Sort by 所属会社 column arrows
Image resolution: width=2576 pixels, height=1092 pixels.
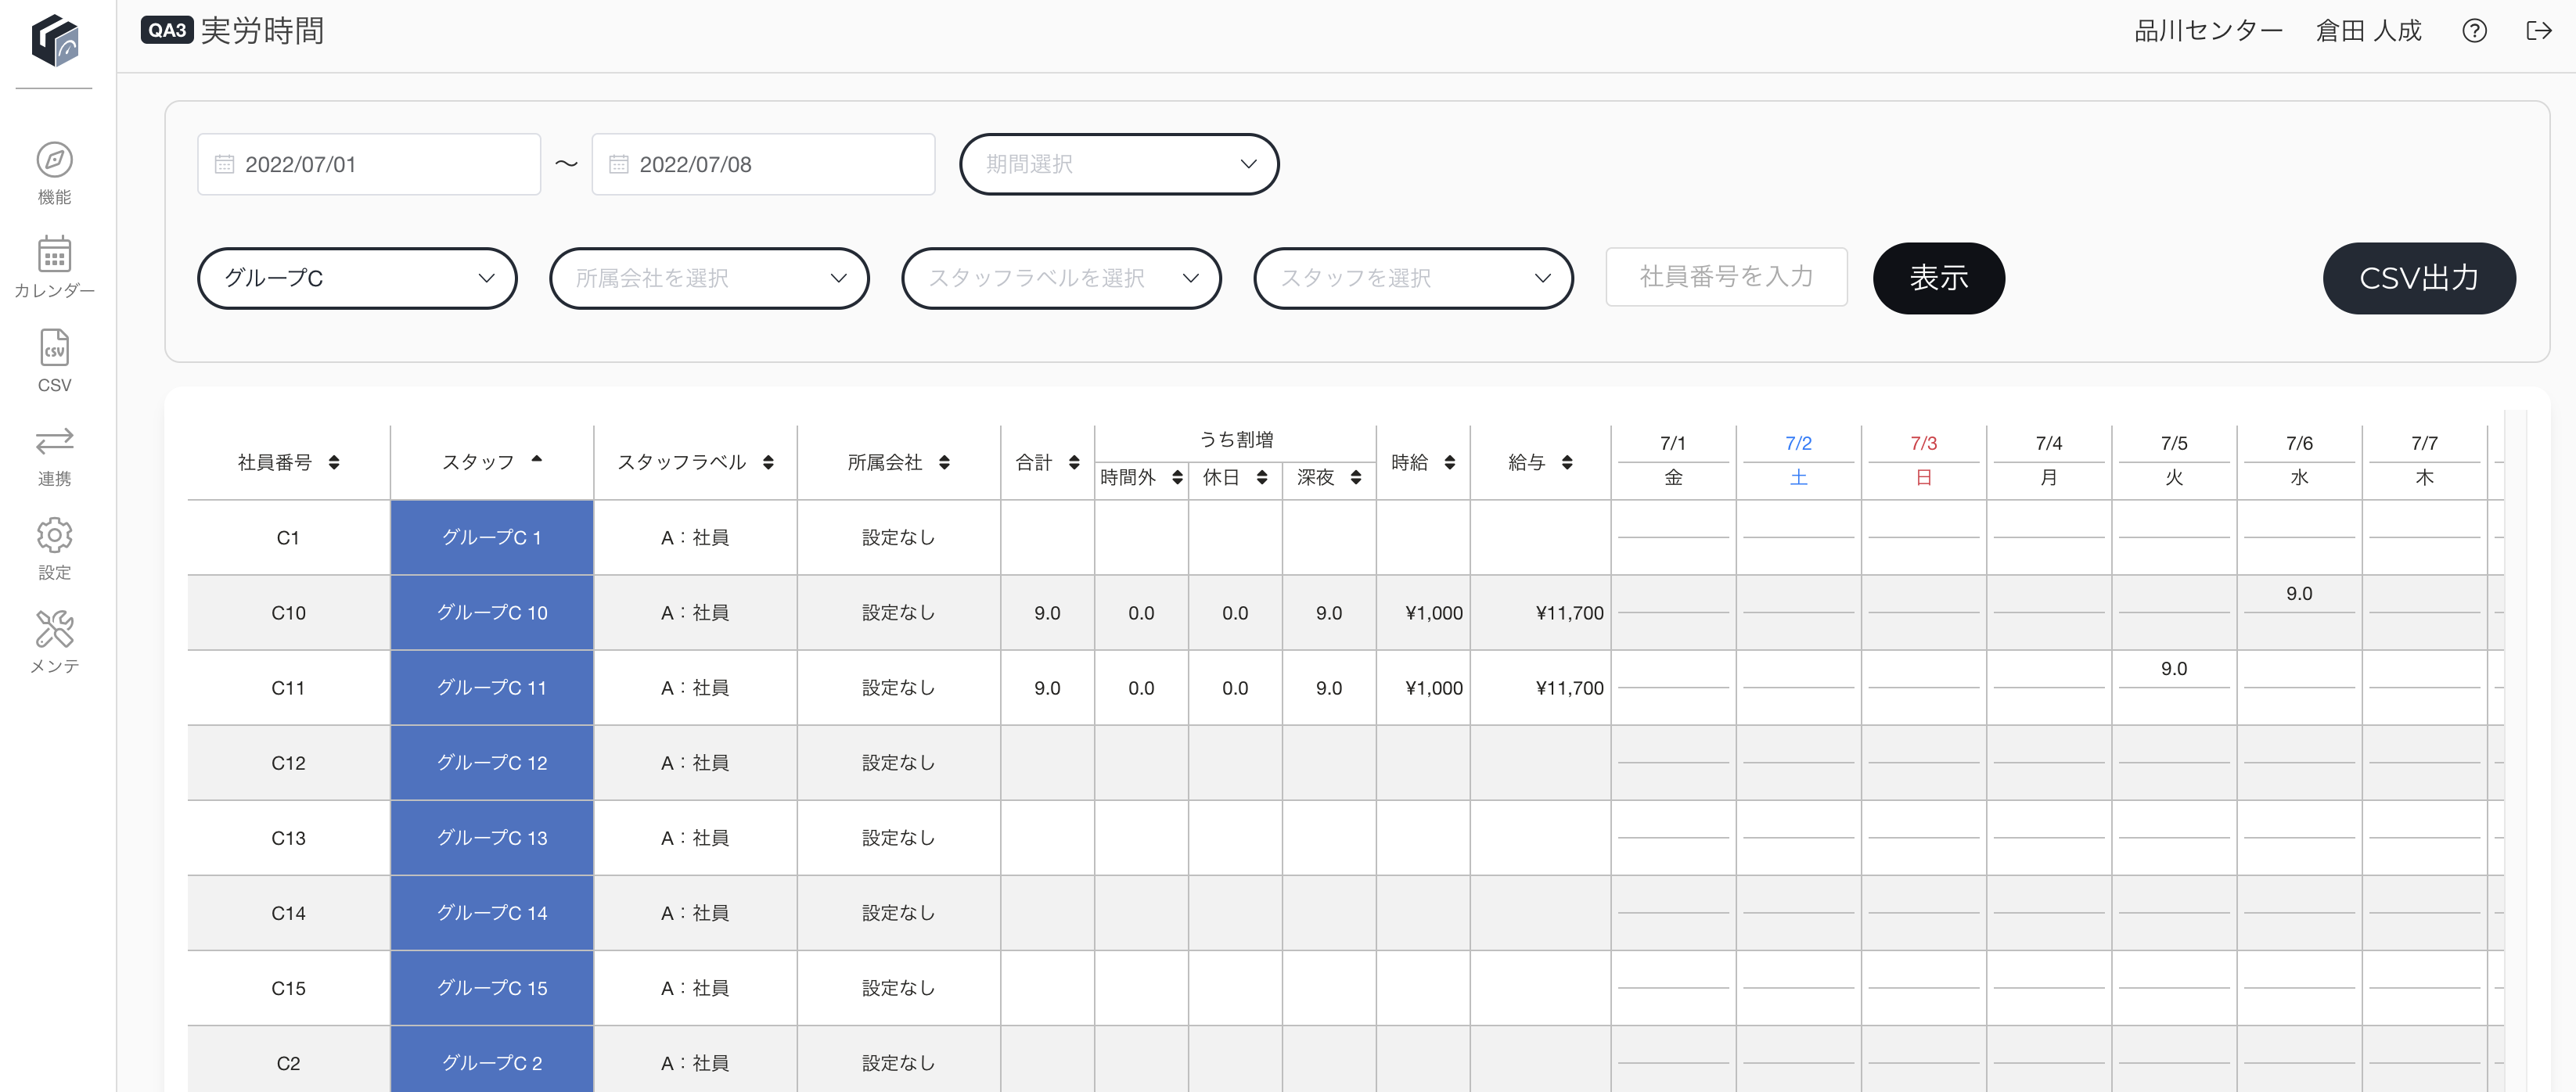[944, 462]
